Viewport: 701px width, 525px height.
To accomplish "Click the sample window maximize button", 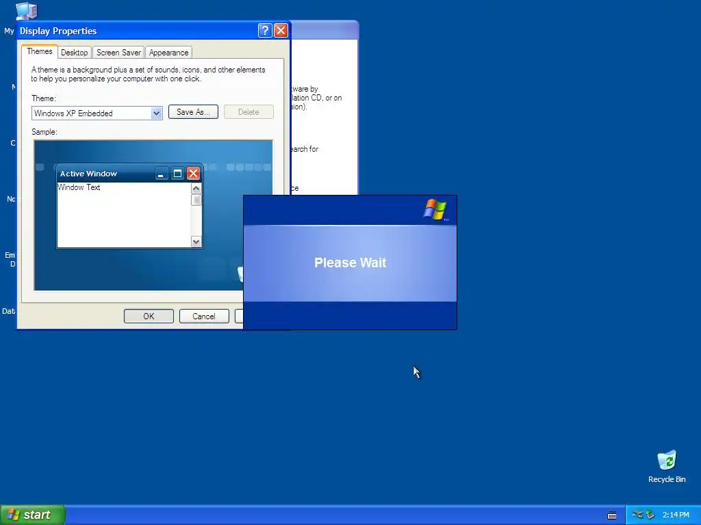I will [177, 173].
